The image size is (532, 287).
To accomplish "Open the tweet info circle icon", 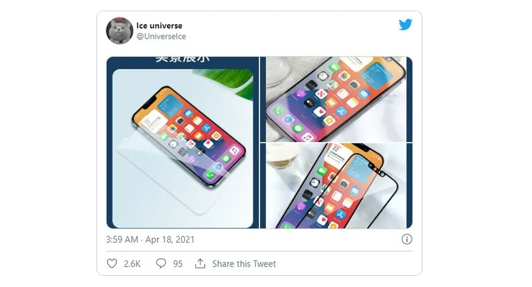I will (x=407, y=239).
